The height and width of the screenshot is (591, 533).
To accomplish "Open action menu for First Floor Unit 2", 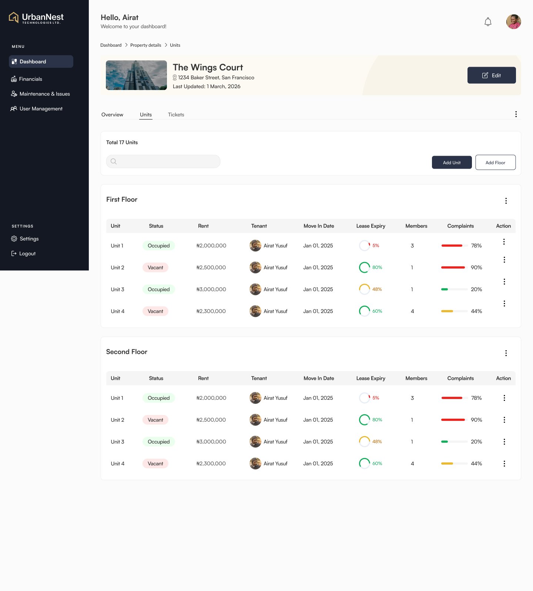I will click(504, 260).
